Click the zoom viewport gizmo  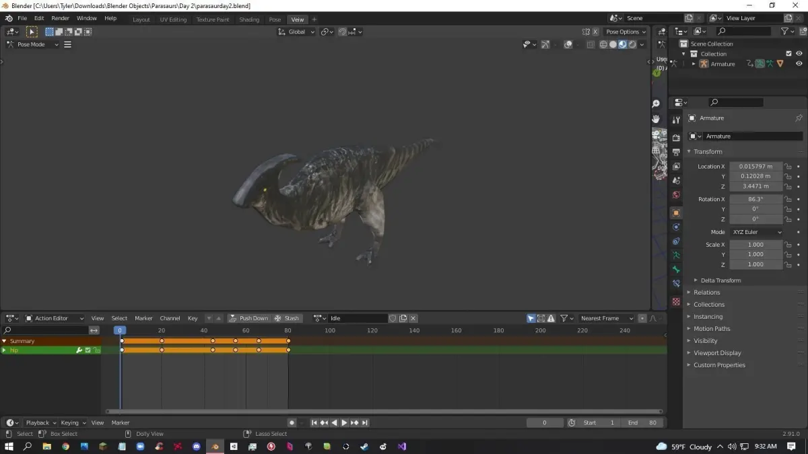[656, 104]
